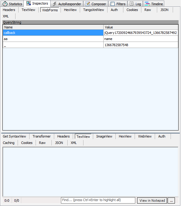The width and height of the screenshot is (181, 206).
Task: Toggle the Filters checkbox icon
Action: [112, 4]
